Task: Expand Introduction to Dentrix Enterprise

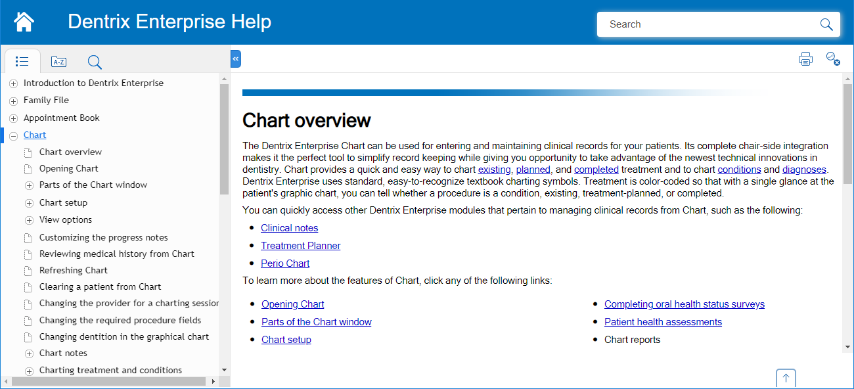Action: (13, 83)
